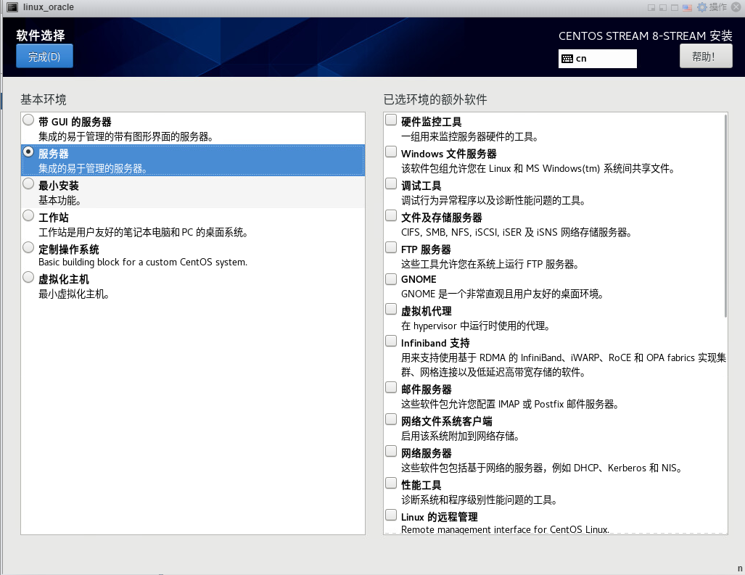The height and width of the screenshot is (575, 745).
Task: Select 最小安装 minimal install option
Action: coord(28,184)
